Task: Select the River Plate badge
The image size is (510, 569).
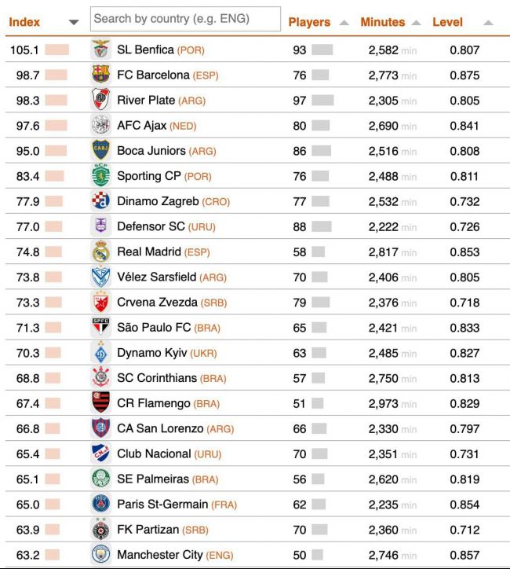Action: [100, 100]
